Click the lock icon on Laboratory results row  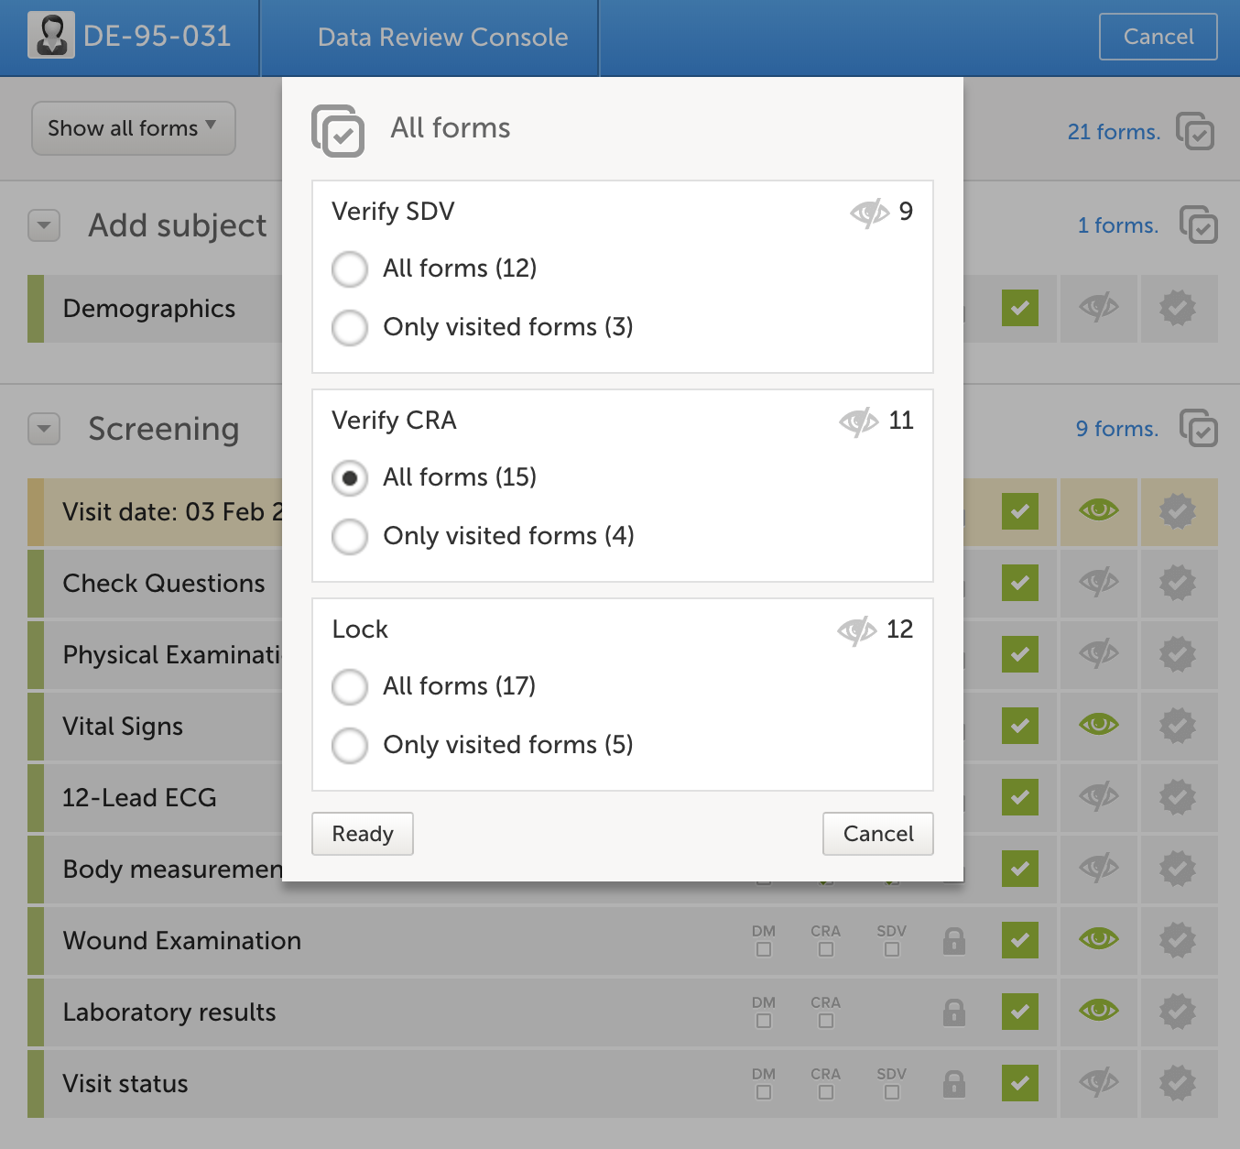954,1012
